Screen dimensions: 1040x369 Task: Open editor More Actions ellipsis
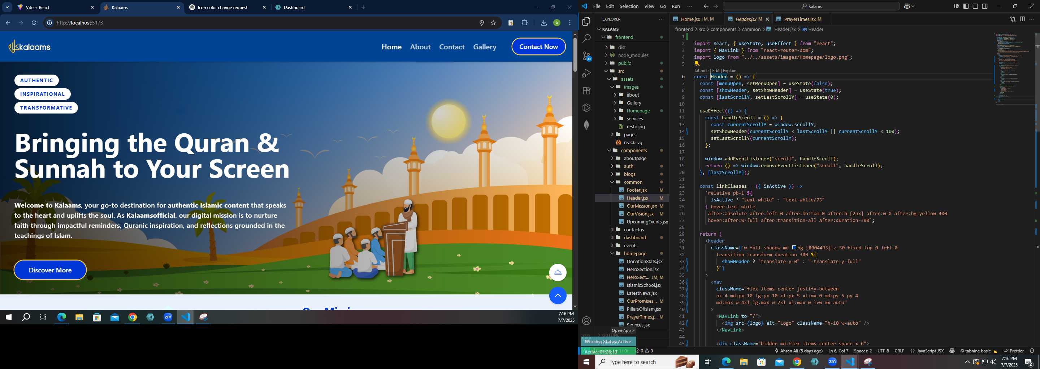(1032, 19)
